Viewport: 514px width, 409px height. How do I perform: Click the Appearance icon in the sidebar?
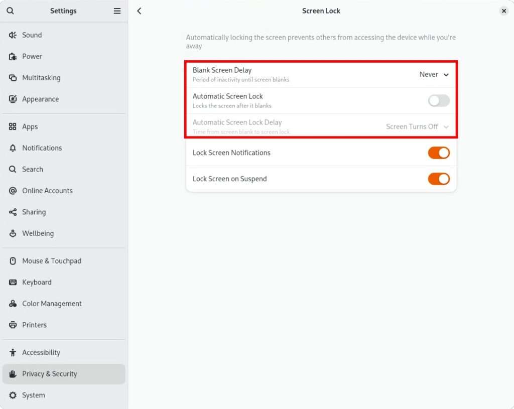point(13,99)
